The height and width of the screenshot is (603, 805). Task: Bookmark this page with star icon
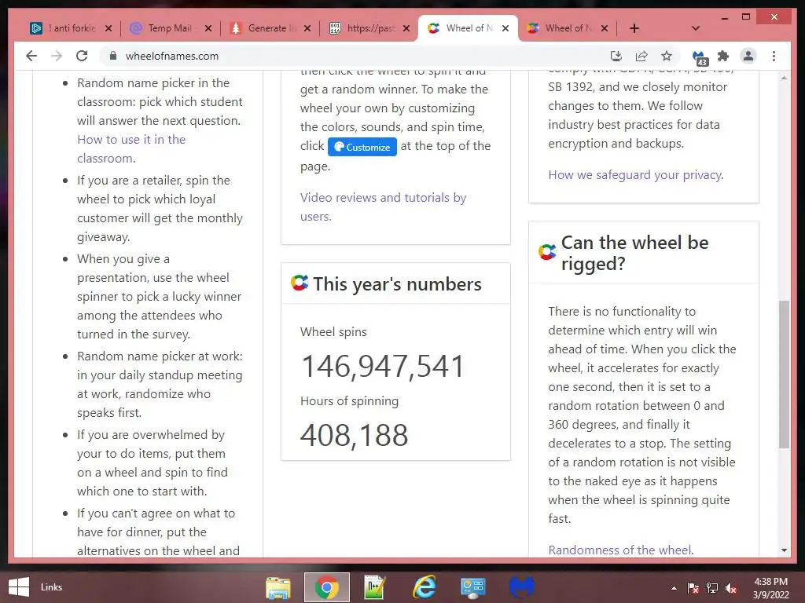click(x=667, y=56)
